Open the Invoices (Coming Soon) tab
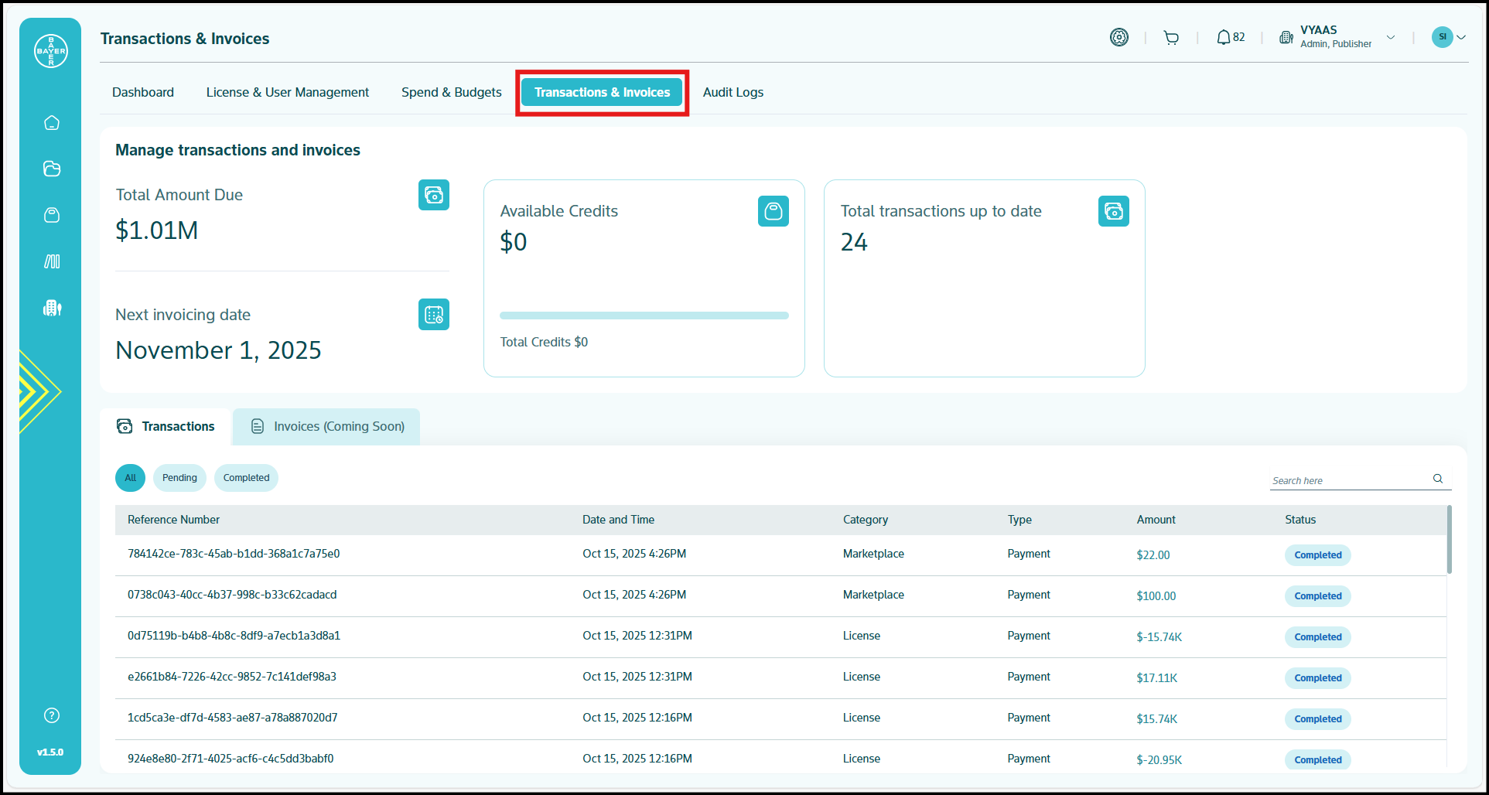The height and width of the screenshot is (795, 1489). [327, 427]
